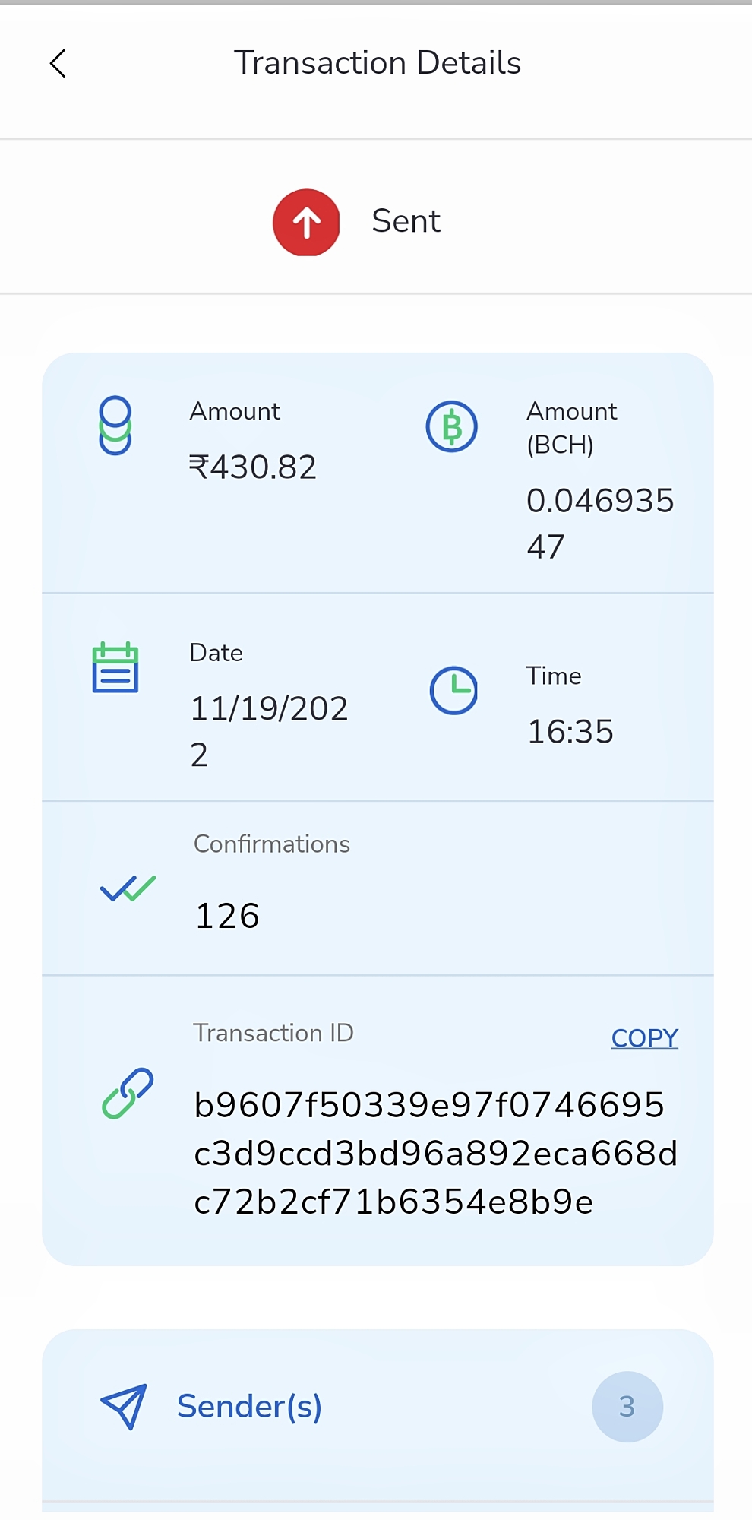Tap the Sent status label
Image resolution: width=752 pixels, height=1520 pixels.
coord(406,221)
